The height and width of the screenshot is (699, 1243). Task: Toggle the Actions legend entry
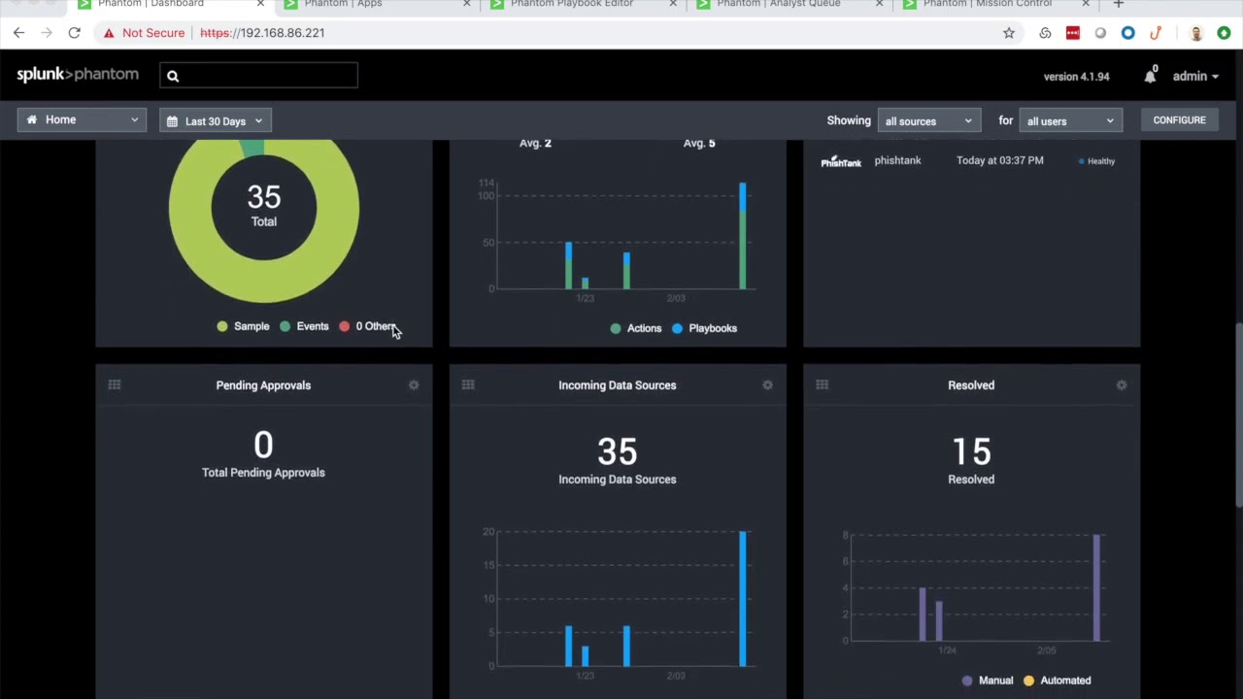pyautogui.click(x=635, y=328)
